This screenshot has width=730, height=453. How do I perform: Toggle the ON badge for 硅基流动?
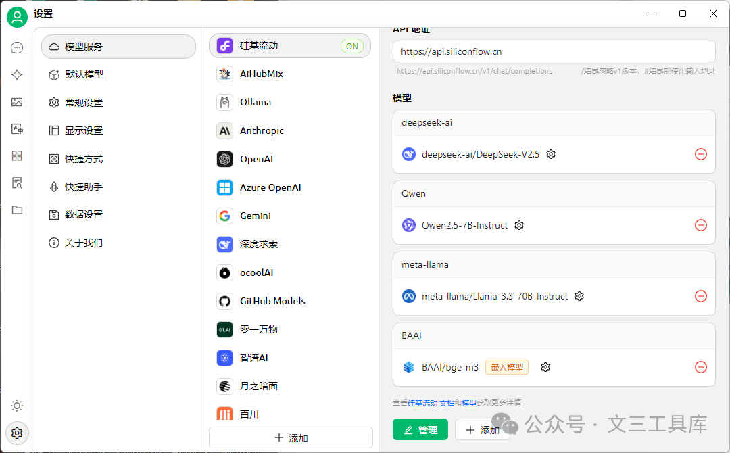pyautogui.click(x=352, y=46)
